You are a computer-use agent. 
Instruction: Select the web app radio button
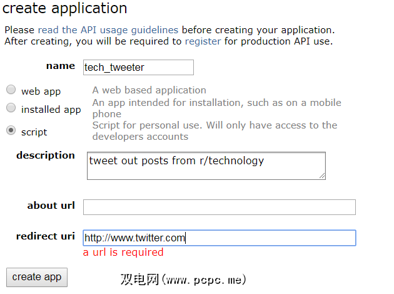[11, 90]
